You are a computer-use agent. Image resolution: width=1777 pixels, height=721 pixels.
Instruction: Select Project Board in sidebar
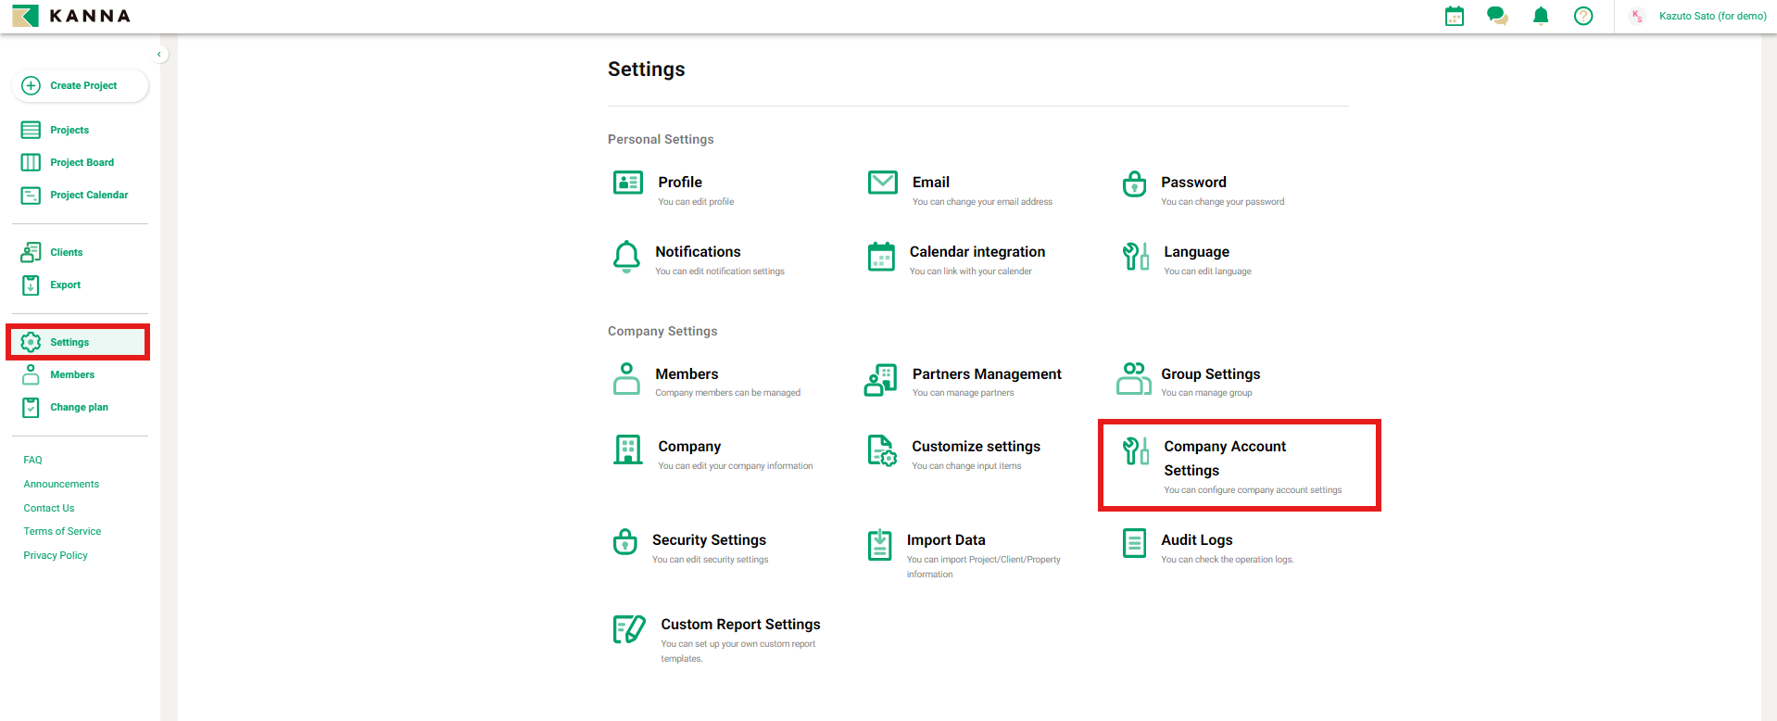coord(82,162)
